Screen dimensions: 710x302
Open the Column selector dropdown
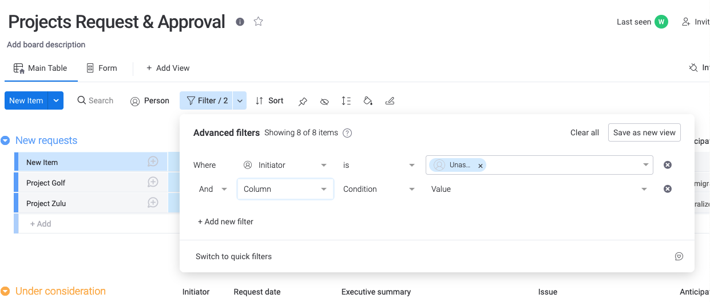click(x=285, y=189)
